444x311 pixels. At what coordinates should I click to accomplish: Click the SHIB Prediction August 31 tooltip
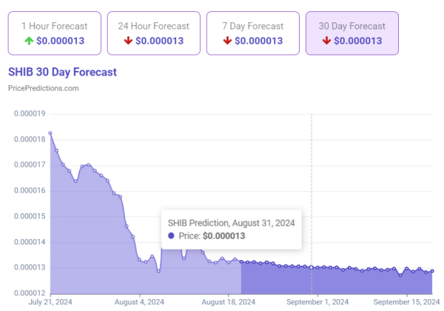[x=231, y=228]
